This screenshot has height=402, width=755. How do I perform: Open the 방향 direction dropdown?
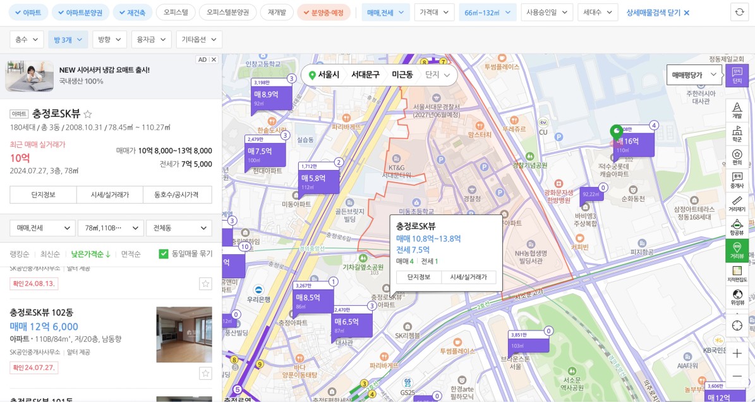(109, 39)
